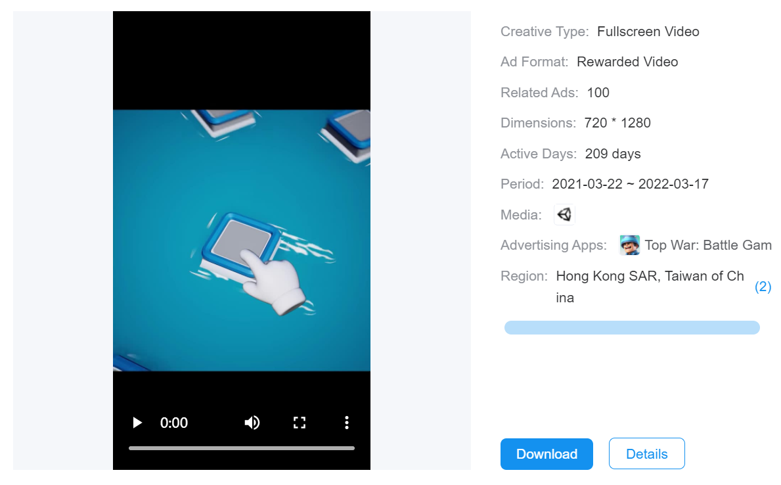This screenshot has height=485, width=781.
Task: Enter fullscreen mode for the video
Action: click(300, 423)
